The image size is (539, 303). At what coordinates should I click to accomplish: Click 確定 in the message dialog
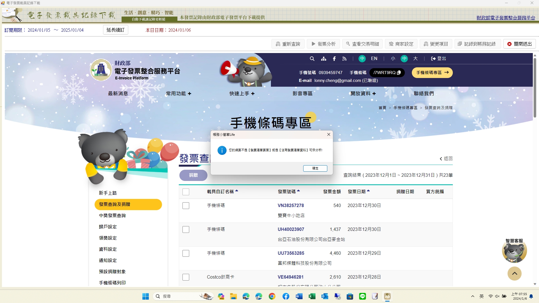coord(315,168)
